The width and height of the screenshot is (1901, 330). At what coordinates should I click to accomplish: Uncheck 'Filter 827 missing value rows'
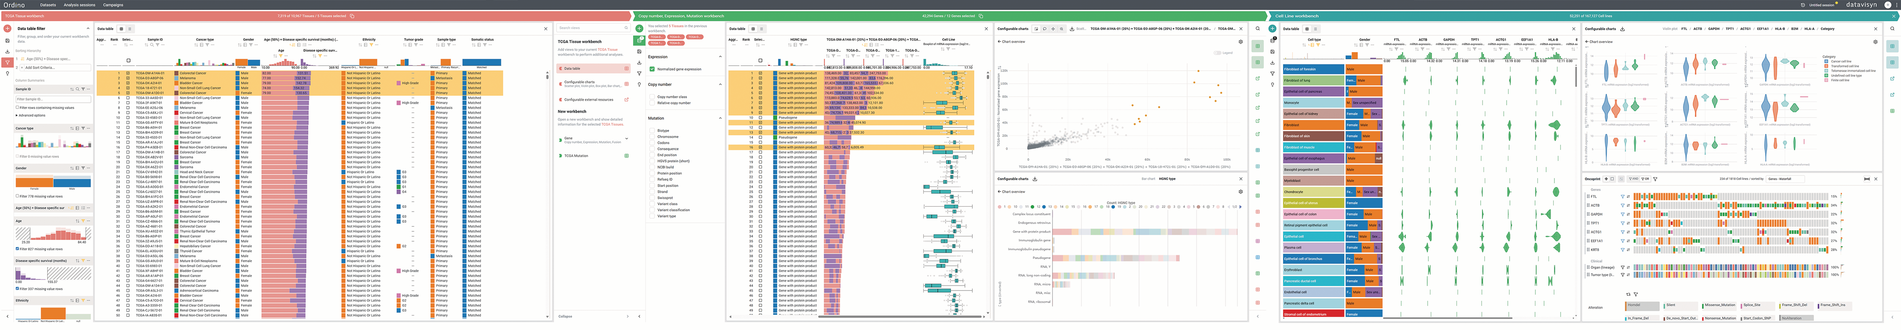[x=17, y=249]
